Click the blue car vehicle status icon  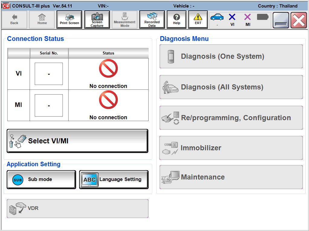click(x=217, y=18)
